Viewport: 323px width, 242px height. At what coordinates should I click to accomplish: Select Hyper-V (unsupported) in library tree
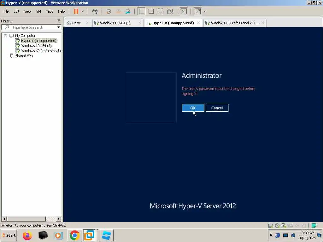(x=38, y=41)
